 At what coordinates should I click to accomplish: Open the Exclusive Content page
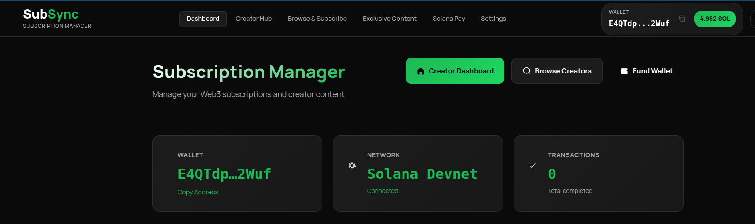point(389,19)
